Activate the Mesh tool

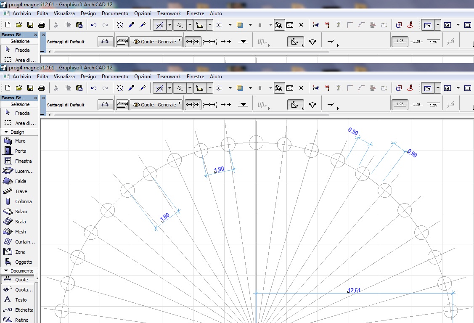20,232
